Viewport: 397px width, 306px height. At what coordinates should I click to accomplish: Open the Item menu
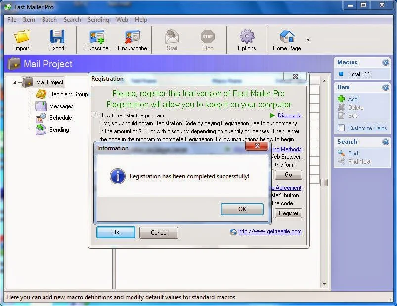[x=29, y=20]
